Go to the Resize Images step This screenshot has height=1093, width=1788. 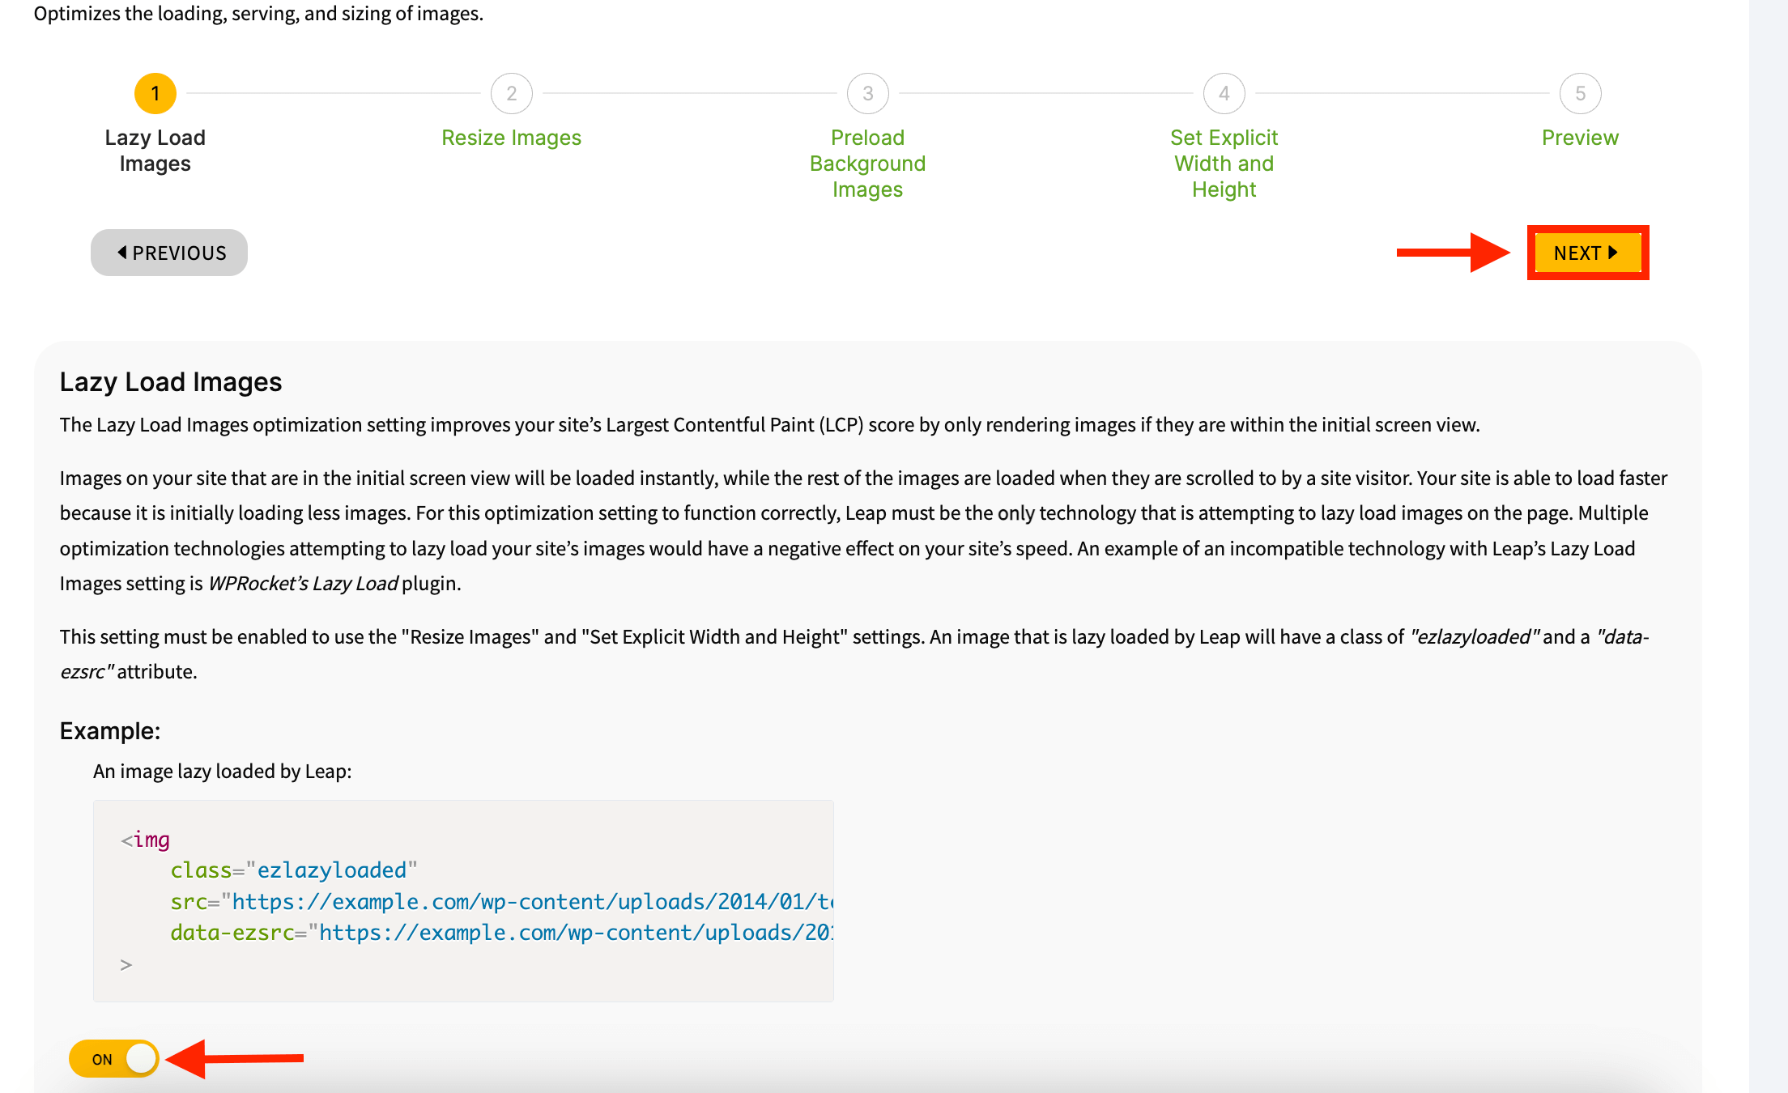[512, 138]
